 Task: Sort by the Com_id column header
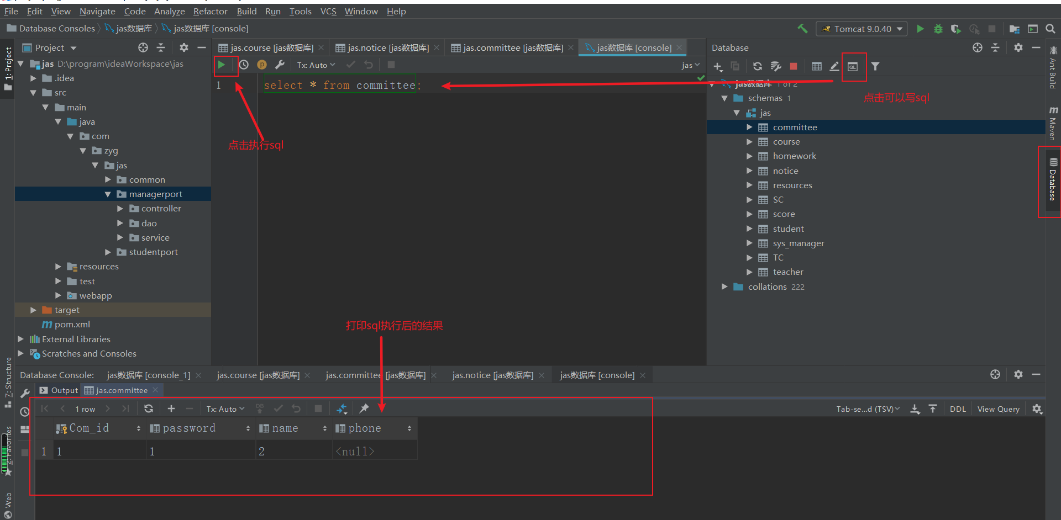(x=99, y=428)
